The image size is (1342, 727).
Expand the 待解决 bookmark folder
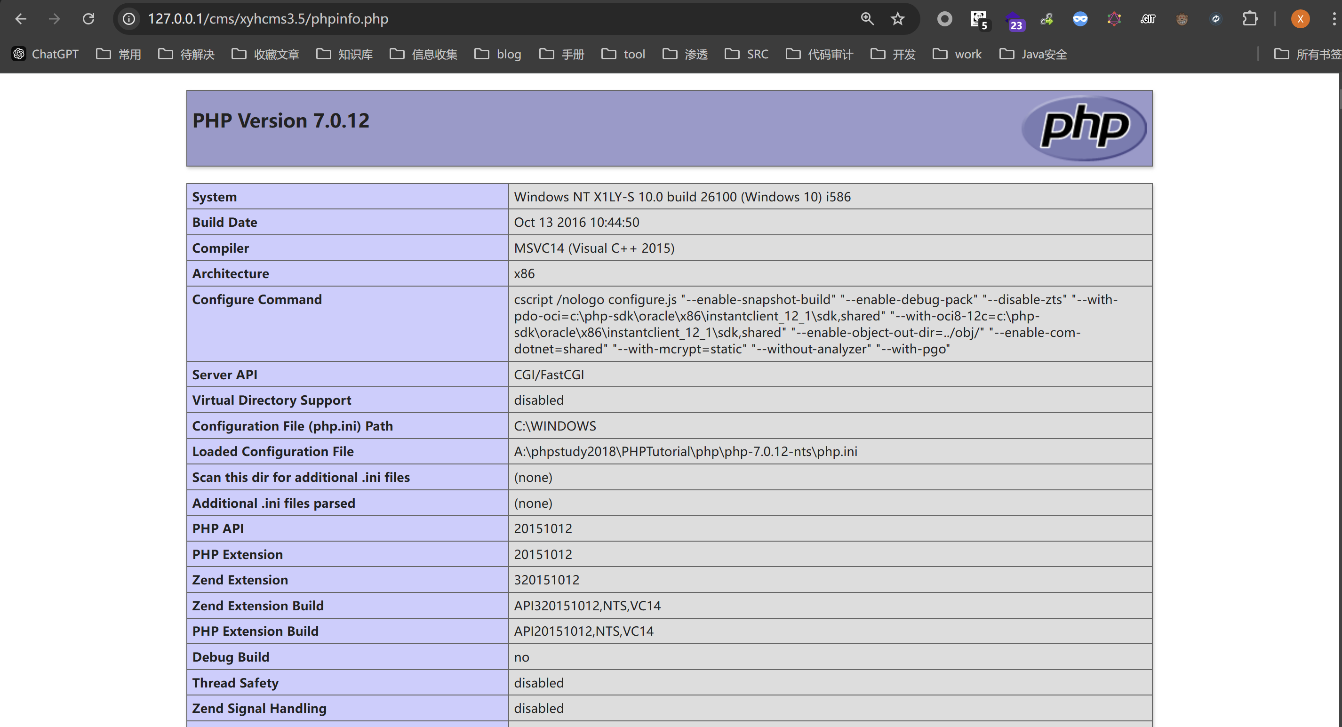[186, 54]
